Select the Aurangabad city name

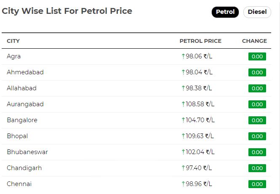tap(25, 104)
